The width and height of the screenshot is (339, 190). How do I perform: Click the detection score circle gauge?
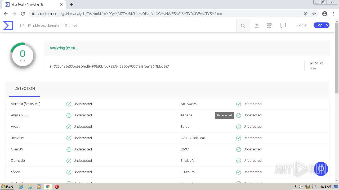[x=23, y=56]
